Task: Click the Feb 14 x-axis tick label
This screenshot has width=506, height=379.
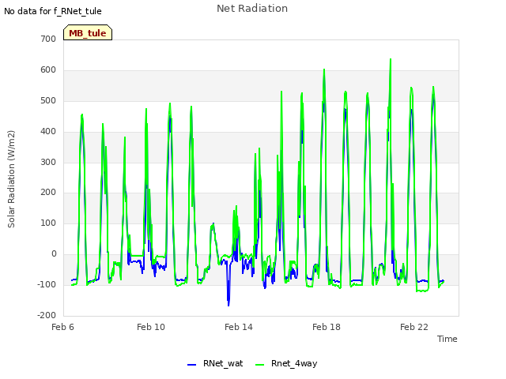Action: (x=239, y=327)
